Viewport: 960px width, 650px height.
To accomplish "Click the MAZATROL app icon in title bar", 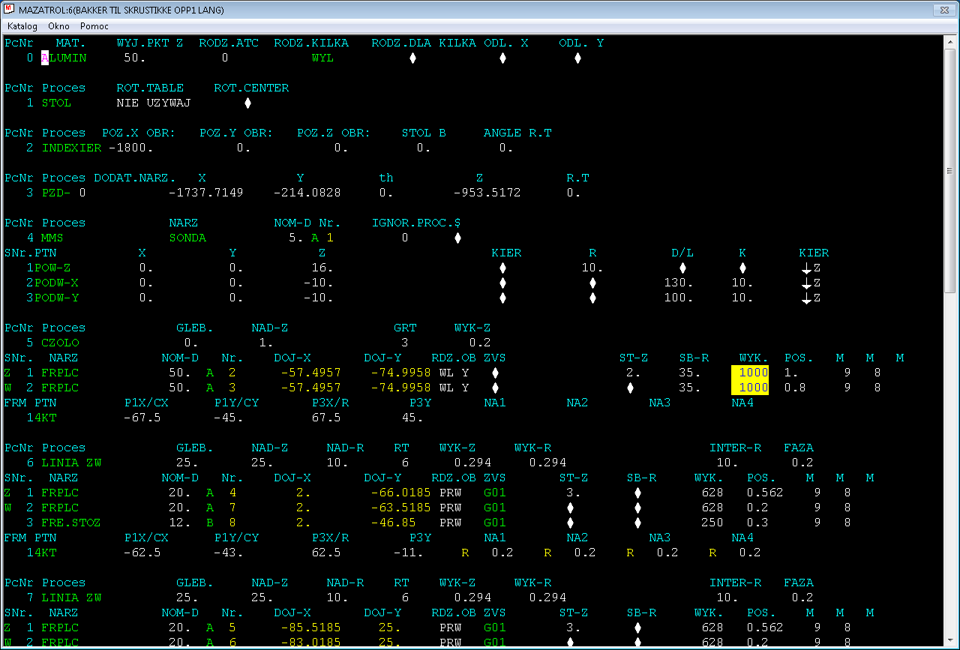I will click(10, 10).
